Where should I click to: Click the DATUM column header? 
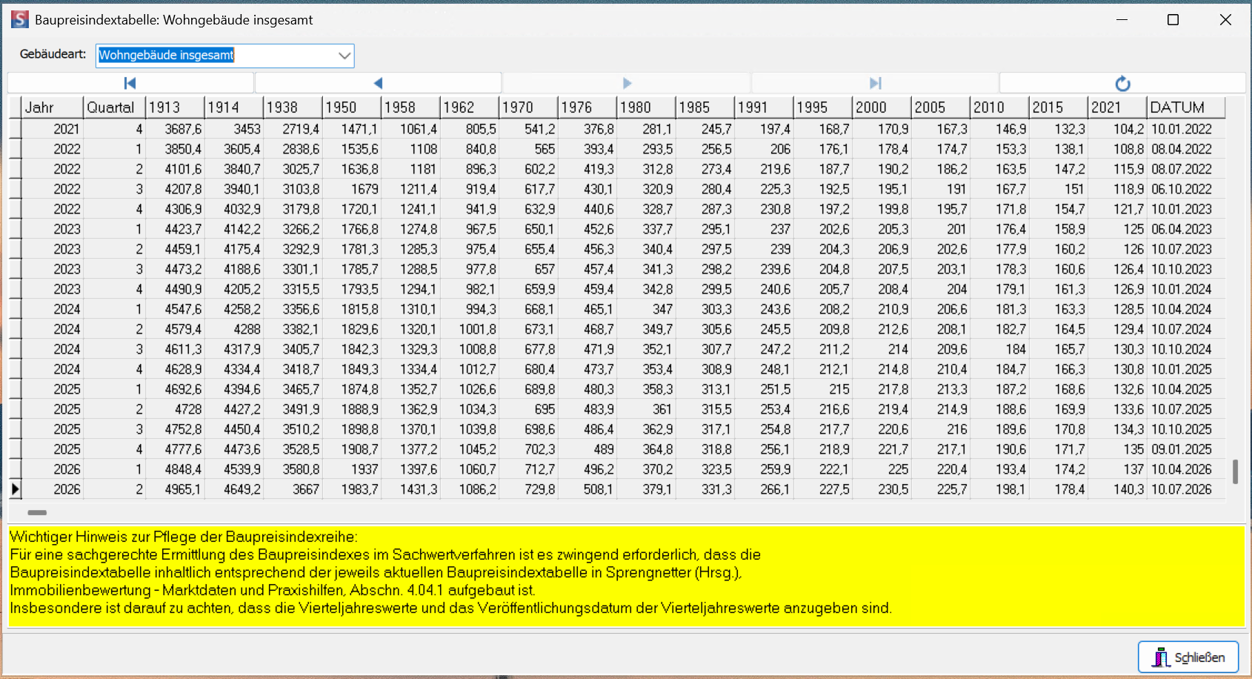[x=1186, y=107]
